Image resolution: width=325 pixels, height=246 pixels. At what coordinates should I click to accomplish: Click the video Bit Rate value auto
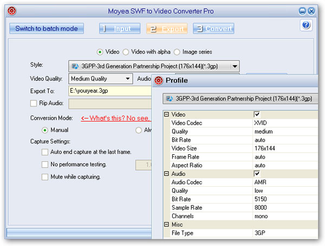[x=260, y=140]
